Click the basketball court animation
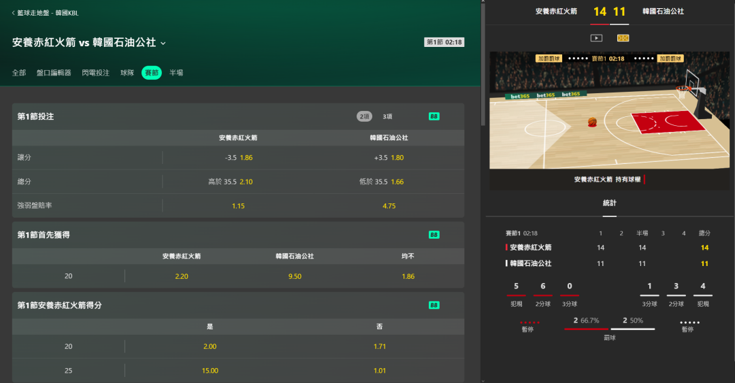This screenshot has height=383, width=735. point(609,110)
